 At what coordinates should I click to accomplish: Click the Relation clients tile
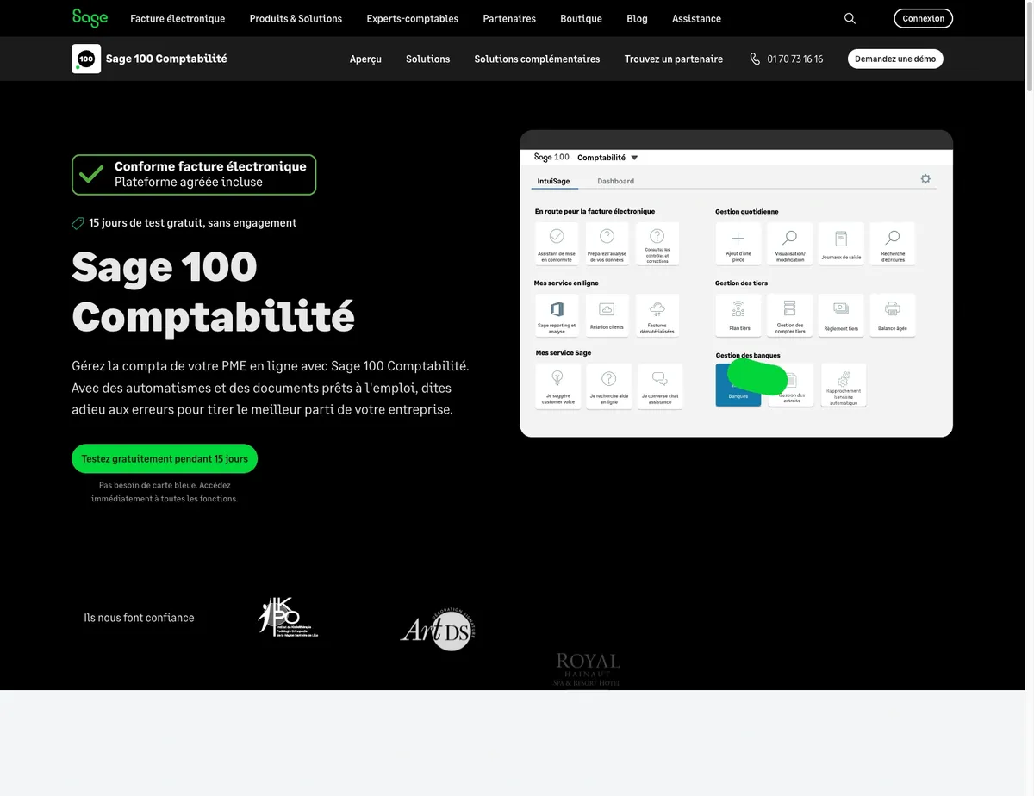pyautogui.click(x=607, y=315)
